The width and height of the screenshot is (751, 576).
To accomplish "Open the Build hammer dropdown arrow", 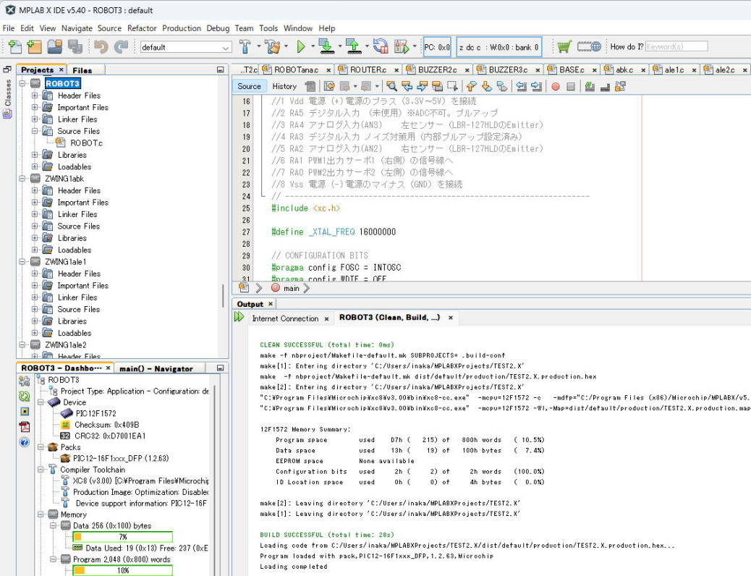I will tap(258, 46).
